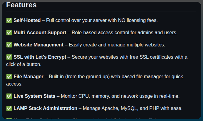Image resolution: width=203 pixels, height=121 pixels.
Task: Click 'Built-in (from the ground up)' text
Action: (79, 77)
